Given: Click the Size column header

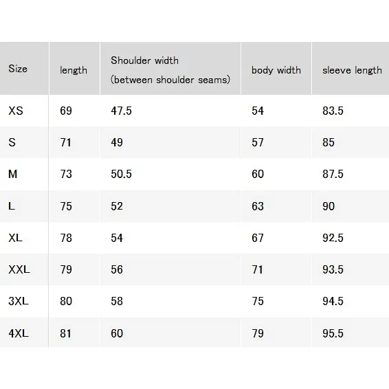Looking at the screenshot, I should (x=18, y=69).
